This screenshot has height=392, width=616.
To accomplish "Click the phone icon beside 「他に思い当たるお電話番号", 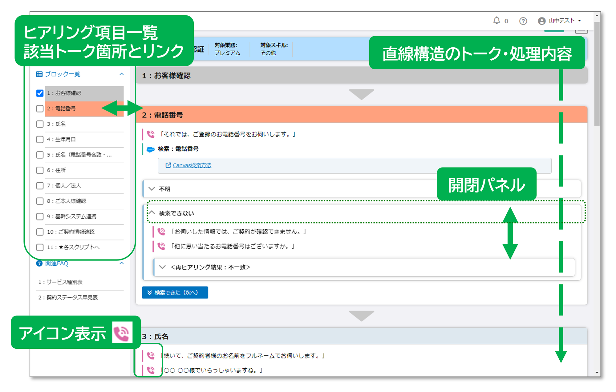I will [161, 246].
